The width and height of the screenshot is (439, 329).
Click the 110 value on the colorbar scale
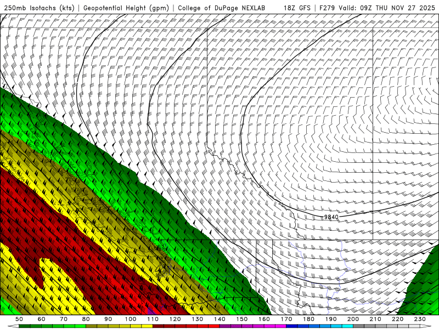click(153, 319)
